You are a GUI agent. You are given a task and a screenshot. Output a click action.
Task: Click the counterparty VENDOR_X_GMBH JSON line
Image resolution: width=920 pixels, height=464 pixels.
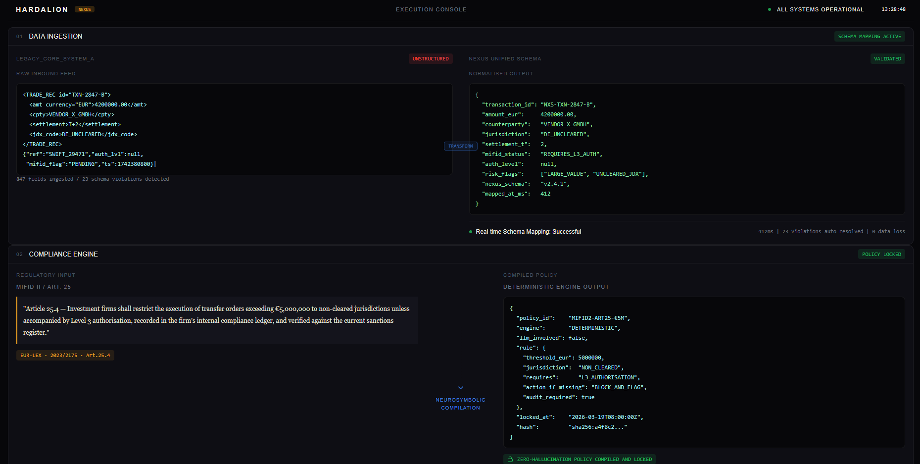pos(537,124)
